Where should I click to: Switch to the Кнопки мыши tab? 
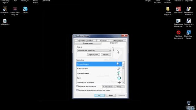click(88, 43)
